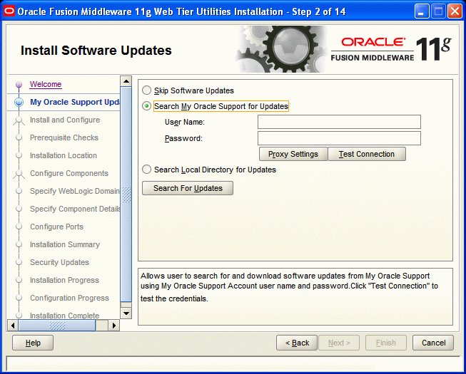The image size is (466, 374).
Task: Click the Configure Ports step
Action: click(56, 227)
